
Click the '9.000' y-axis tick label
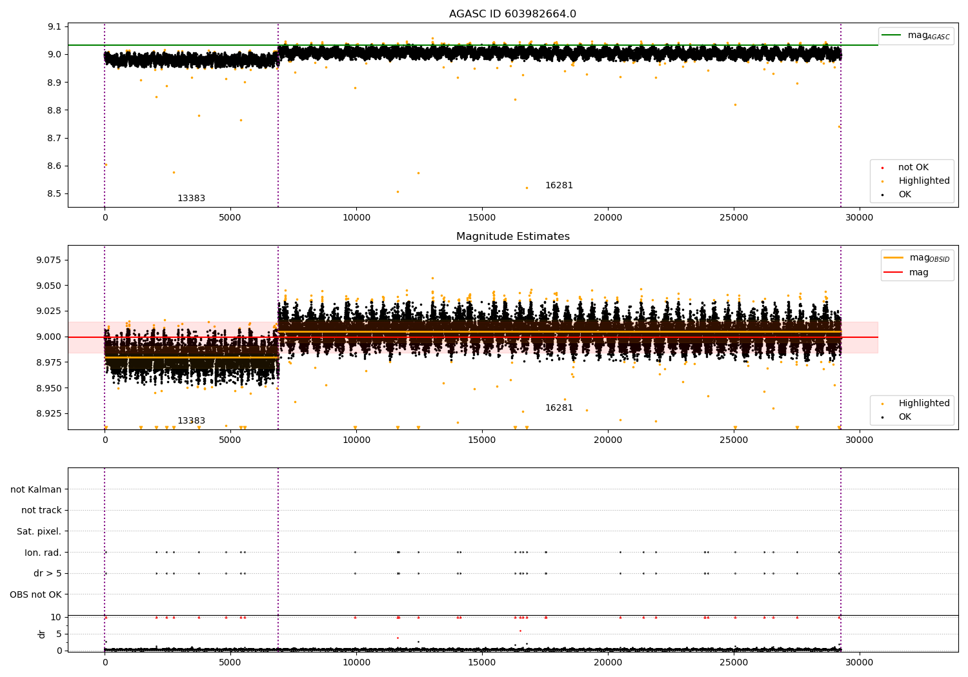click(x=50, y=337)
